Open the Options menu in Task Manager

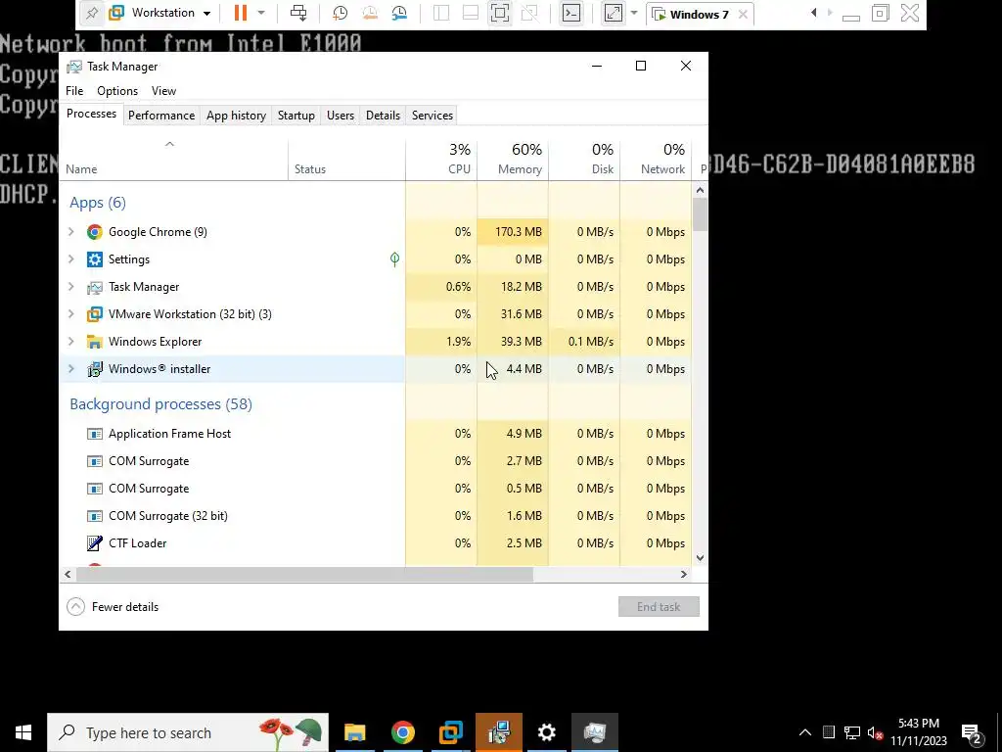(x=117, y=91)
